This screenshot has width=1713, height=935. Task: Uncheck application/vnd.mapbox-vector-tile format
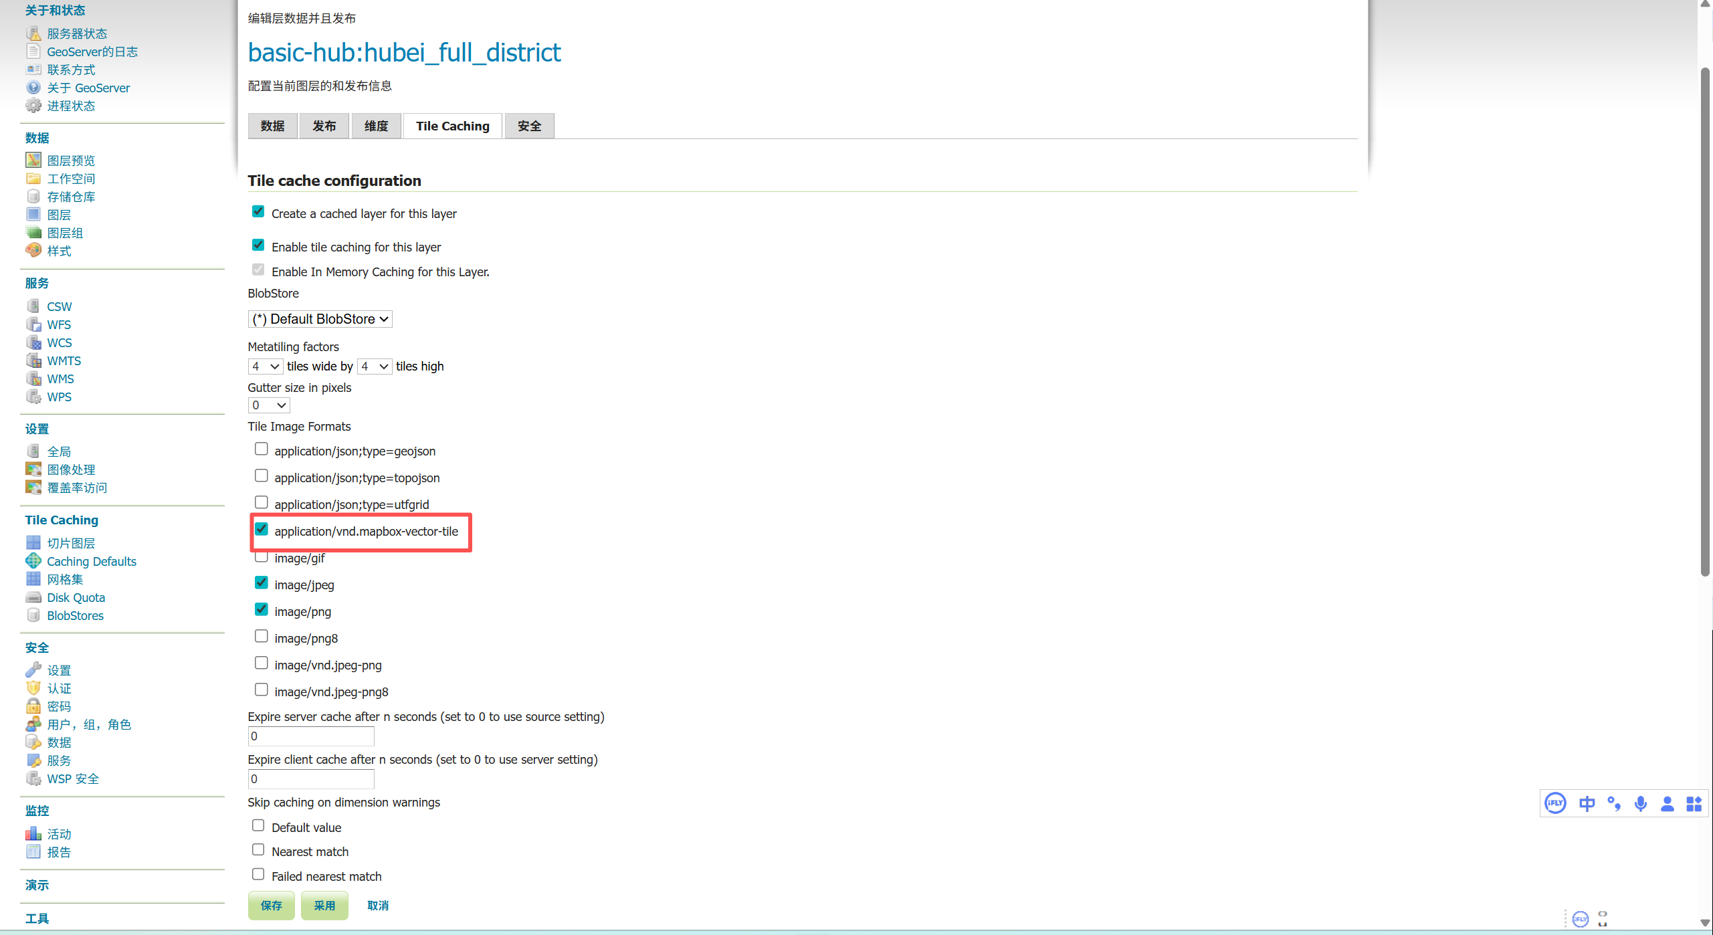tap(262, 530)
